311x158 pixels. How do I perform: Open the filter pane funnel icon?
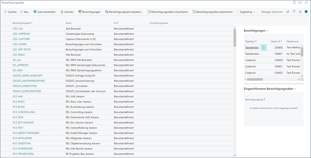coord(294,12)
